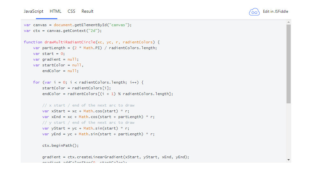Click the line 'endColor = null;'
The height and width of the screenshot is (171, 312).
60,71
